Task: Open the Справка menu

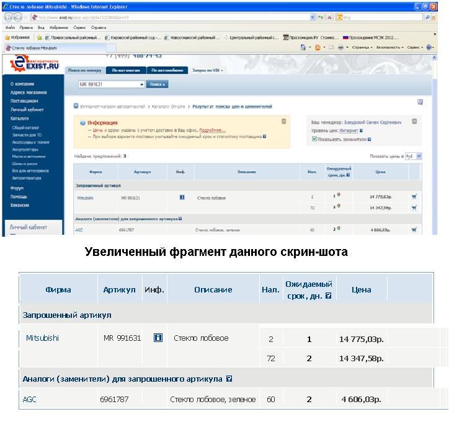Action: click(99, 28)
